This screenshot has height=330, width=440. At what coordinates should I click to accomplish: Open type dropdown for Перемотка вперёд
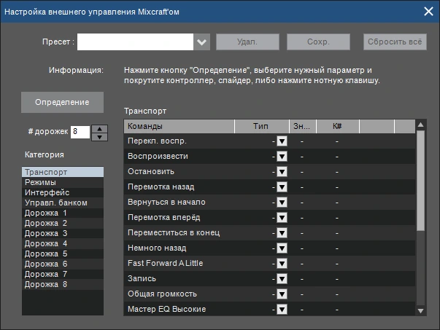coord(282,218)
